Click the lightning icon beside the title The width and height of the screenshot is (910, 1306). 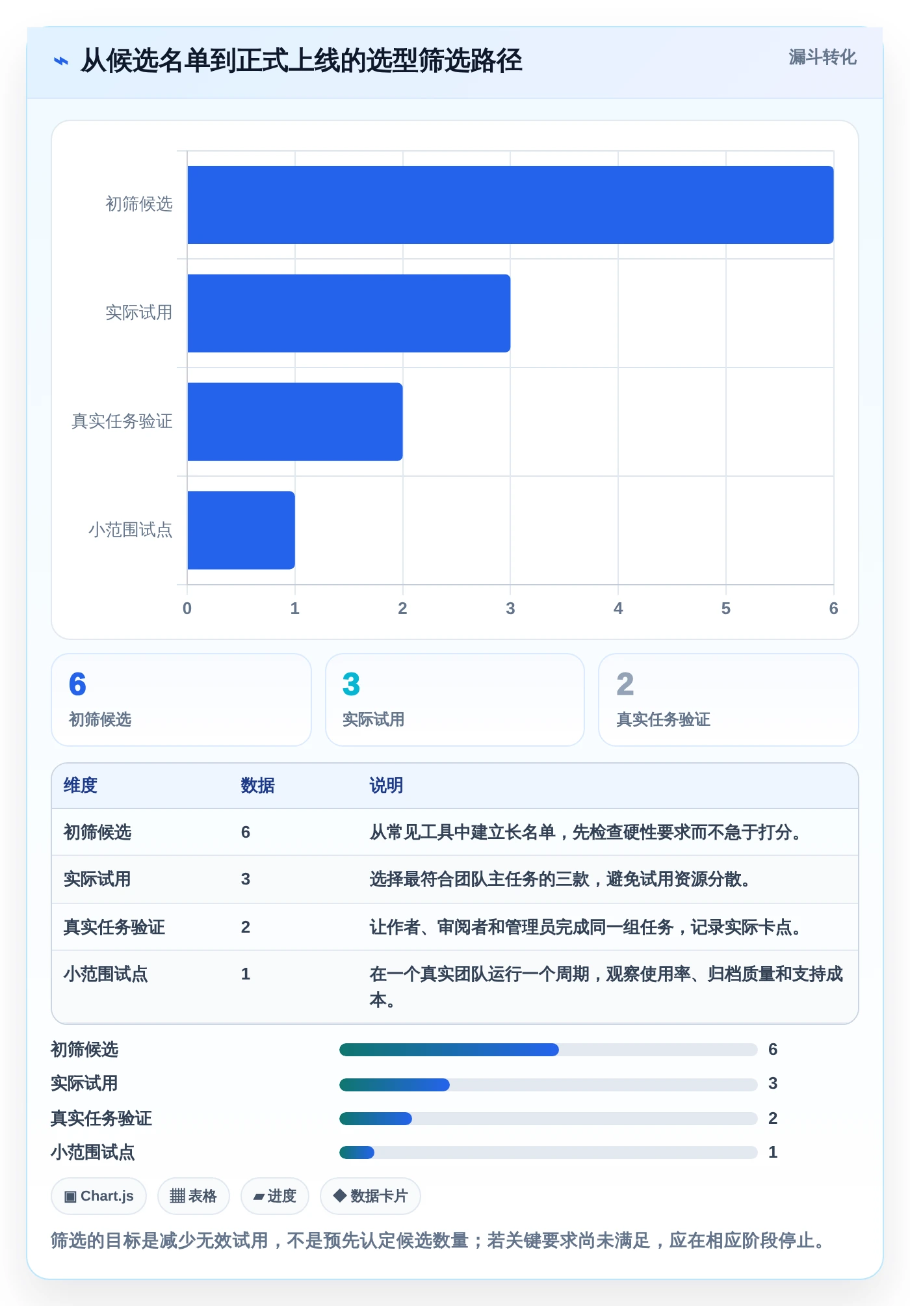pyautogui.click(x=60, y=61)
